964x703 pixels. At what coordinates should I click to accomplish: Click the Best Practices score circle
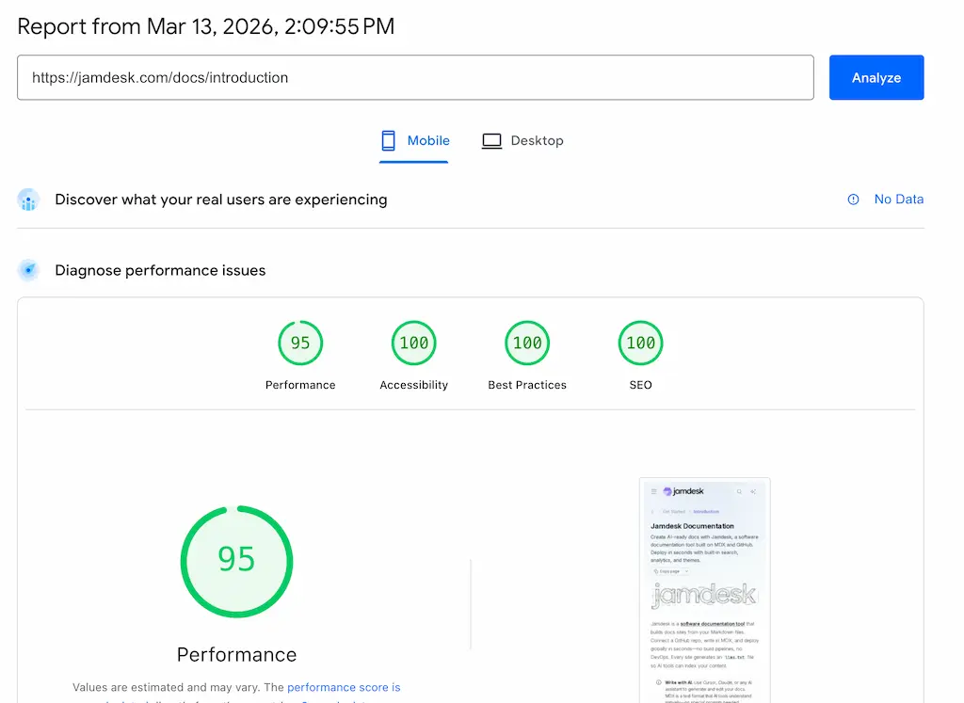click(x=527, y=343)
